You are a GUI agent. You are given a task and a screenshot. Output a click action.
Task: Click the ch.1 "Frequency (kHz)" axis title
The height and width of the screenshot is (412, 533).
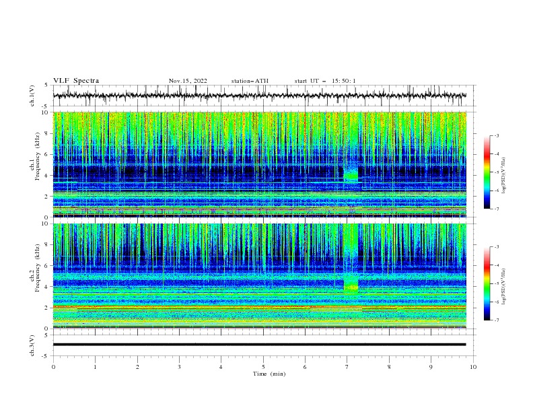pyautogui.click(x=38, y=157)
